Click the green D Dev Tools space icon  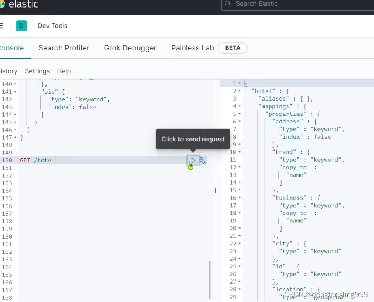pos(21,26)
